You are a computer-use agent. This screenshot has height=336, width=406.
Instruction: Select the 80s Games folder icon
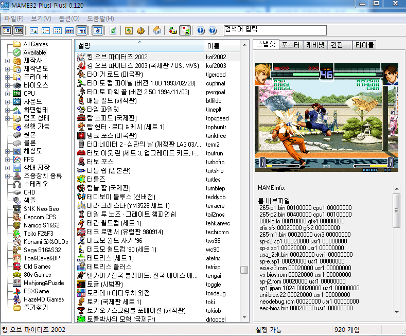pos(17,275)
